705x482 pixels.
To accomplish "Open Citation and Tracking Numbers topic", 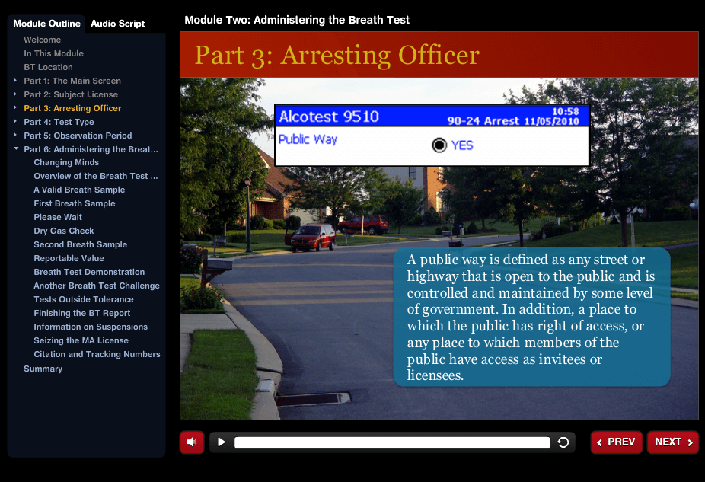I will (x=97, y=354).
